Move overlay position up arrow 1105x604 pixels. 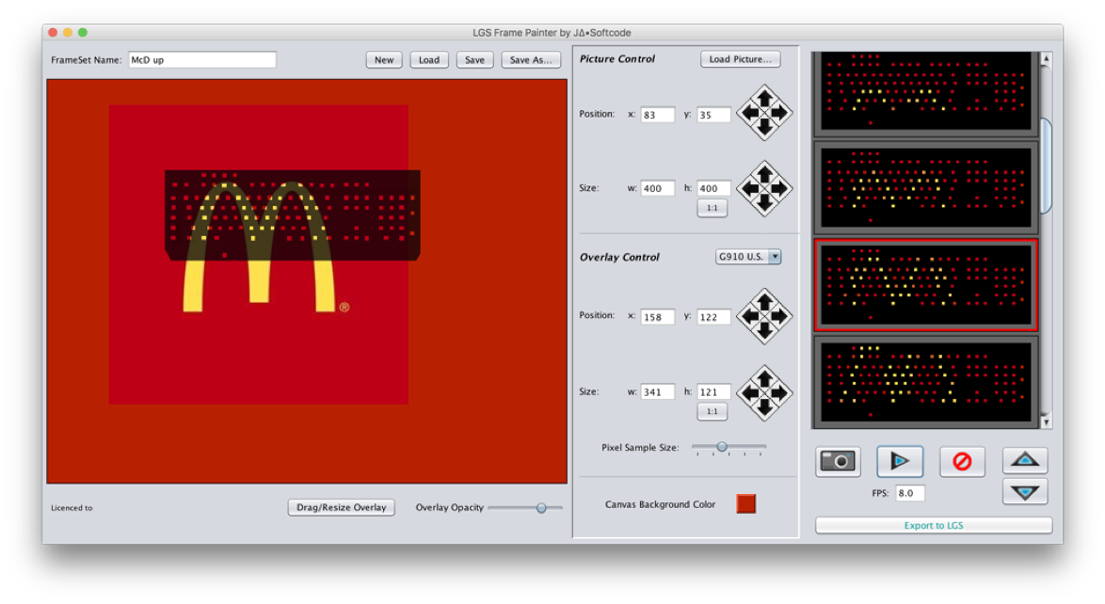pos(764,301)
